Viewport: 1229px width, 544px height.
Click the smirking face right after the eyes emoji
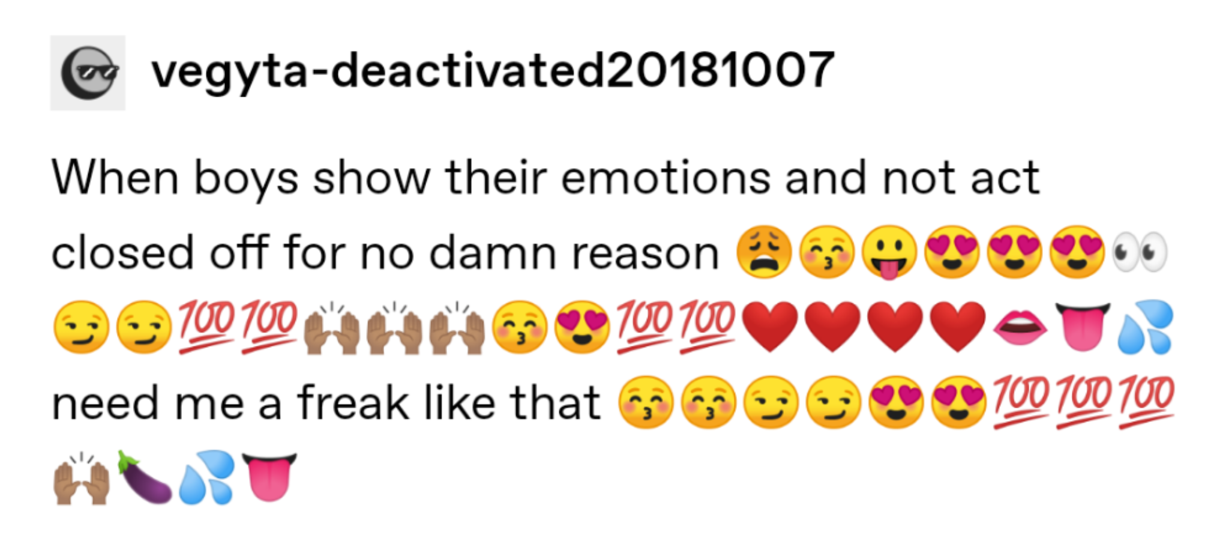tap(82, 328)
